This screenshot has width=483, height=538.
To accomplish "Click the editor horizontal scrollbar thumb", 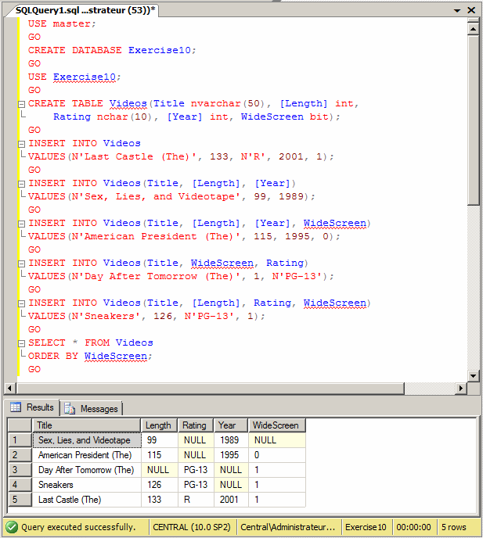I will pos(211,388).
